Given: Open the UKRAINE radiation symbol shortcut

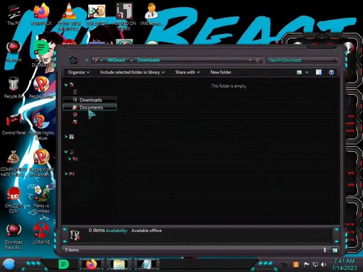Looking at the screenshot, I should (x=41, y=234).
